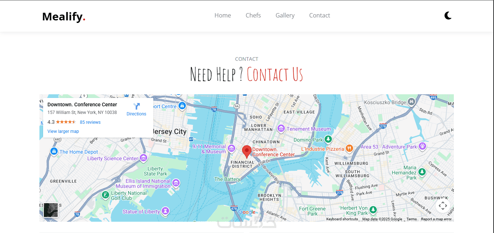Click the Mealify logo
The image size is (494, 233).
click(64, 16)
